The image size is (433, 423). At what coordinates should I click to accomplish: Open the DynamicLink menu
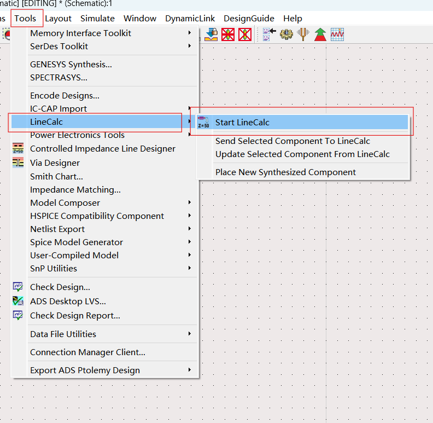[190, 19]
